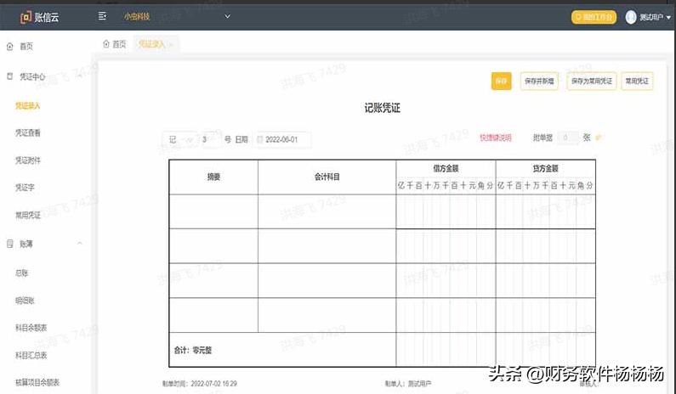Click the second row 借方金额 cell
676x394 pixels.
point(446,246)
